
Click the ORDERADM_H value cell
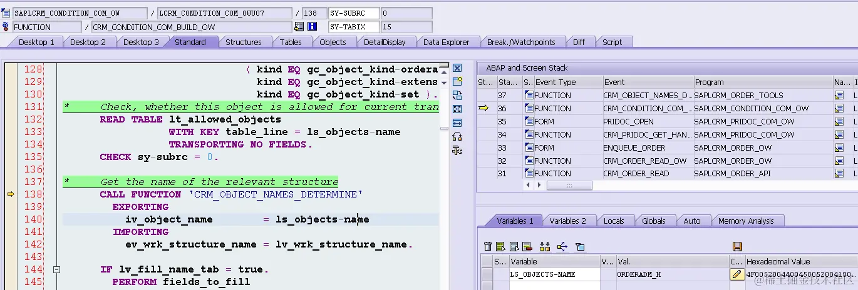pos(672,274)
